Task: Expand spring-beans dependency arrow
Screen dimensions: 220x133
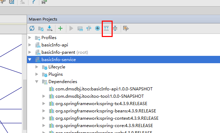Action: (x=44, y=111)
